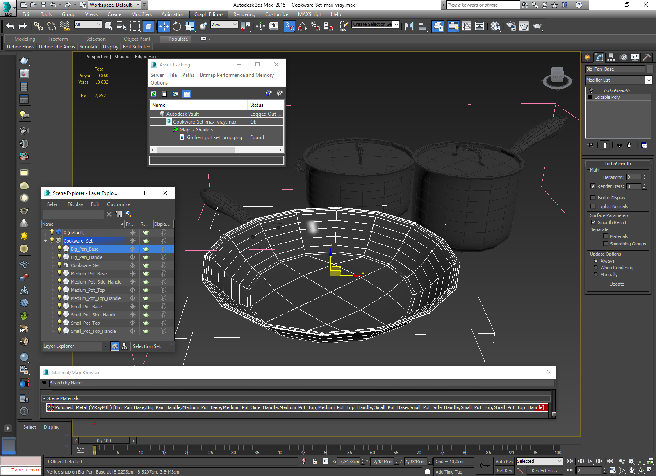Open the Hierarchy command panel tab
Screen dimensions: 656x476
pyautogui.click(x=611, y=57)
